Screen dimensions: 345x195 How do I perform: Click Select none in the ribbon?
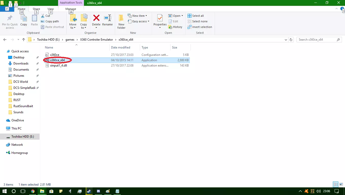[x=197, y=21]
